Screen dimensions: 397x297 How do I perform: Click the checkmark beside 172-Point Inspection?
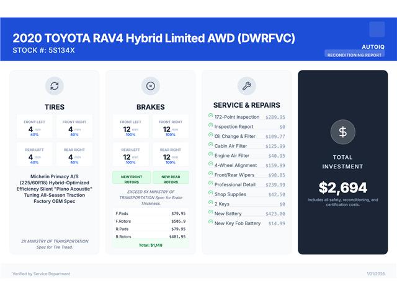pyautogui.click(x=211, y=116)
